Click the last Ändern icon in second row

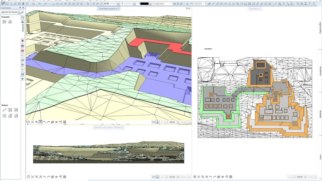click(x=16, y=116)
